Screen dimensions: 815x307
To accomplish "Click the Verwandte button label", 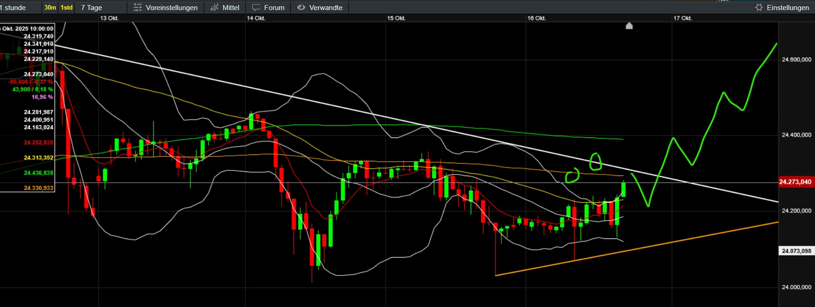I will [326, 8].
